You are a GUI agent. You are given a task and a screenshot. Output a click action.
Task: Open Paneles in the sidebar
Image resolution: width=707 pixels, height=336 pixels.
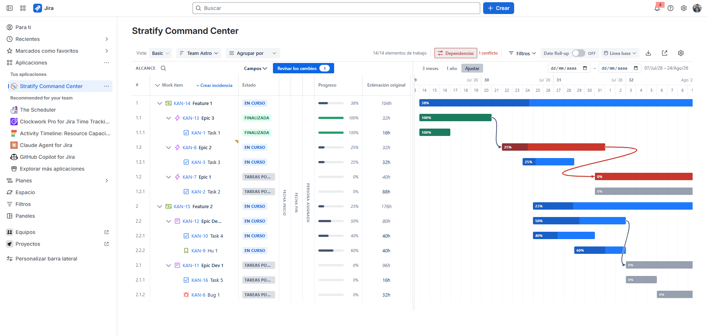(25, 216)
